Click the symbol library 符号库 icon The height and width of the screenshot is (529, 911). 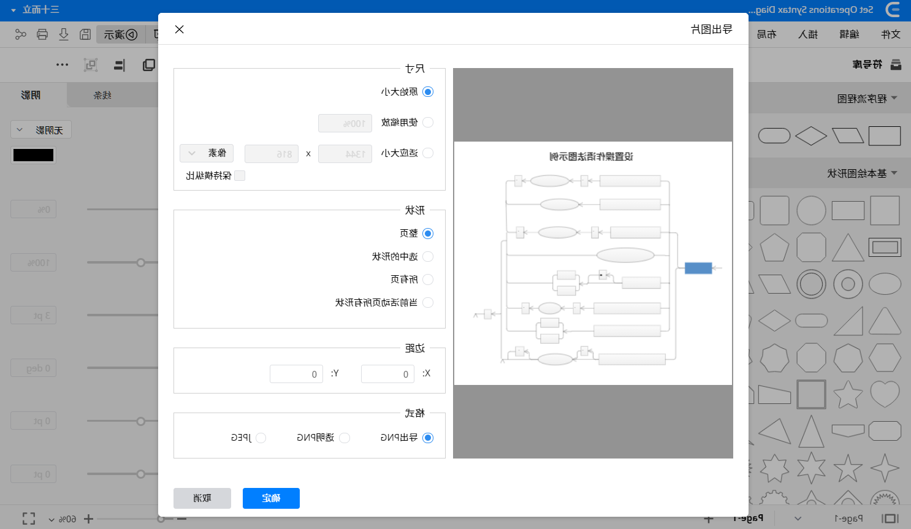[x=896, y=64]
